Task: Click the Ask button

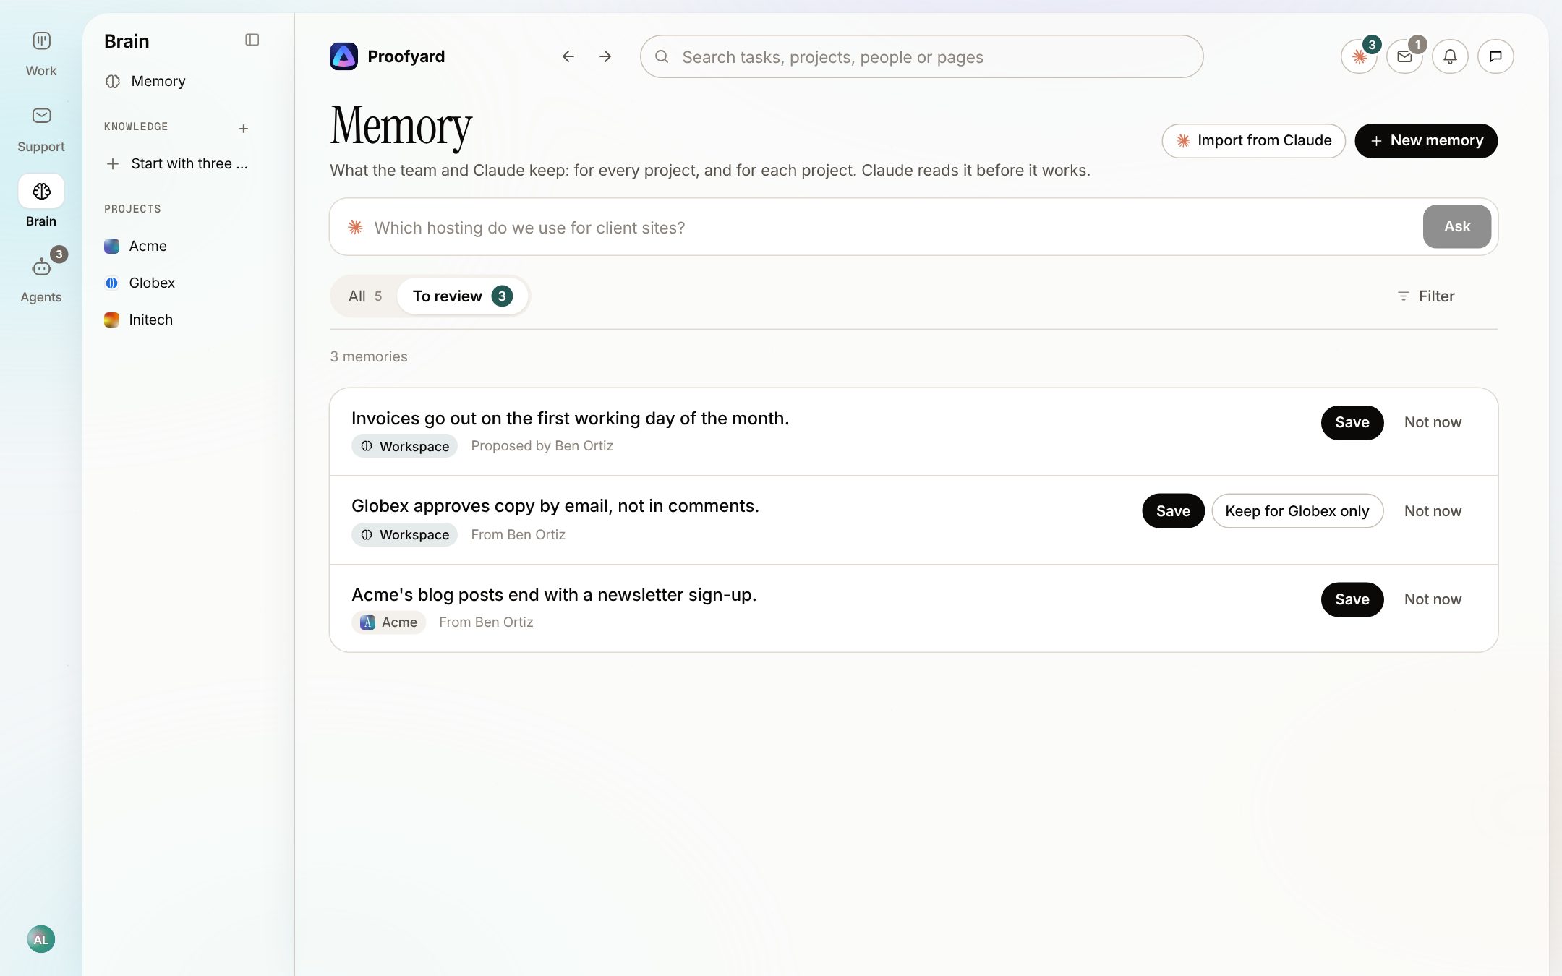Action: click(1456, 226)
